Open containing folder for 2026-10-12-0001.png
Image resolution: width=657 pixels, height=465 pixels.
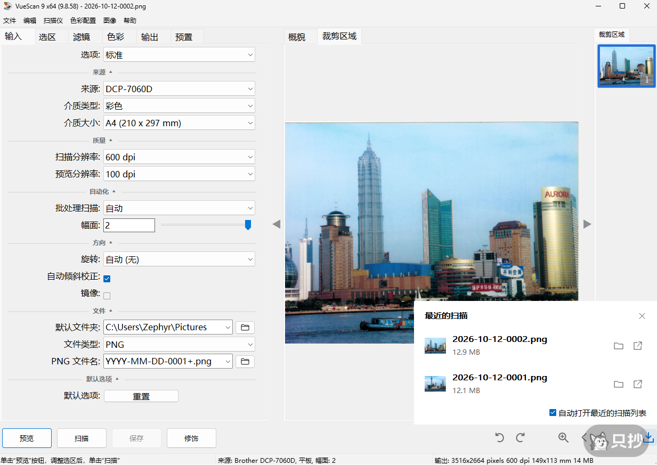pos(619,384)
